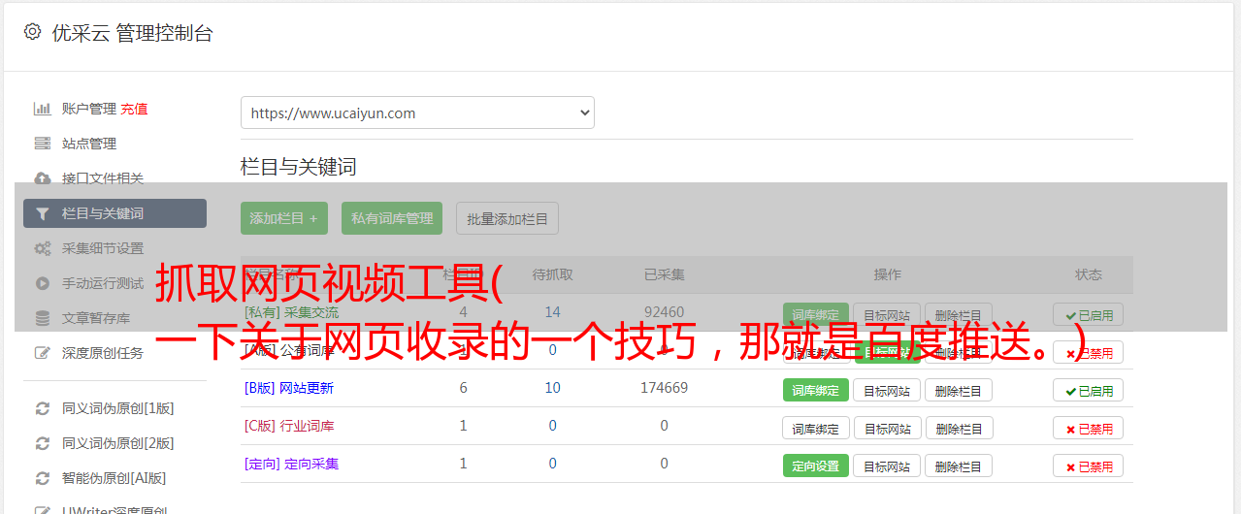The height and width of the screenshot is (514, 1241).
Task: Click the bar chart icon for 账户管理
Action: click(x=43, y=109)
